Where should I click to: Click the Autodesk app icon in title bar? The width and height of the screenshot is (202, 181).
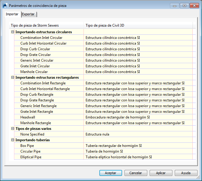(5, 6)
